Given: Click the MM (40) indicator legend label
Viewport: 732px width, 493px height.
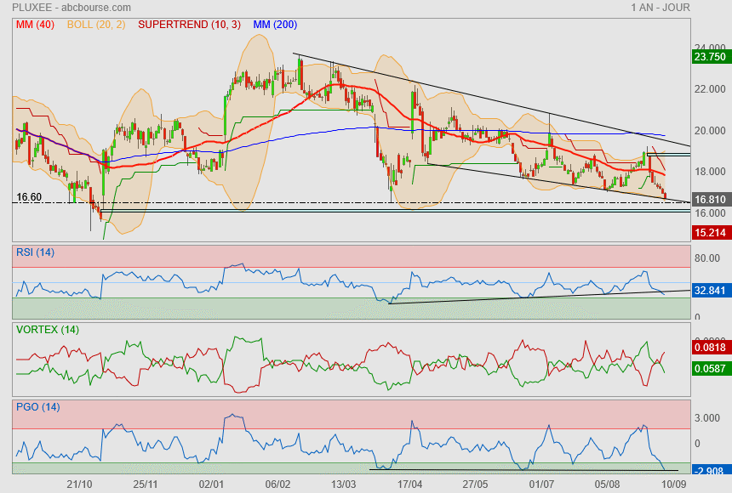Looking at the screenshot, I should tap(33, 25).
